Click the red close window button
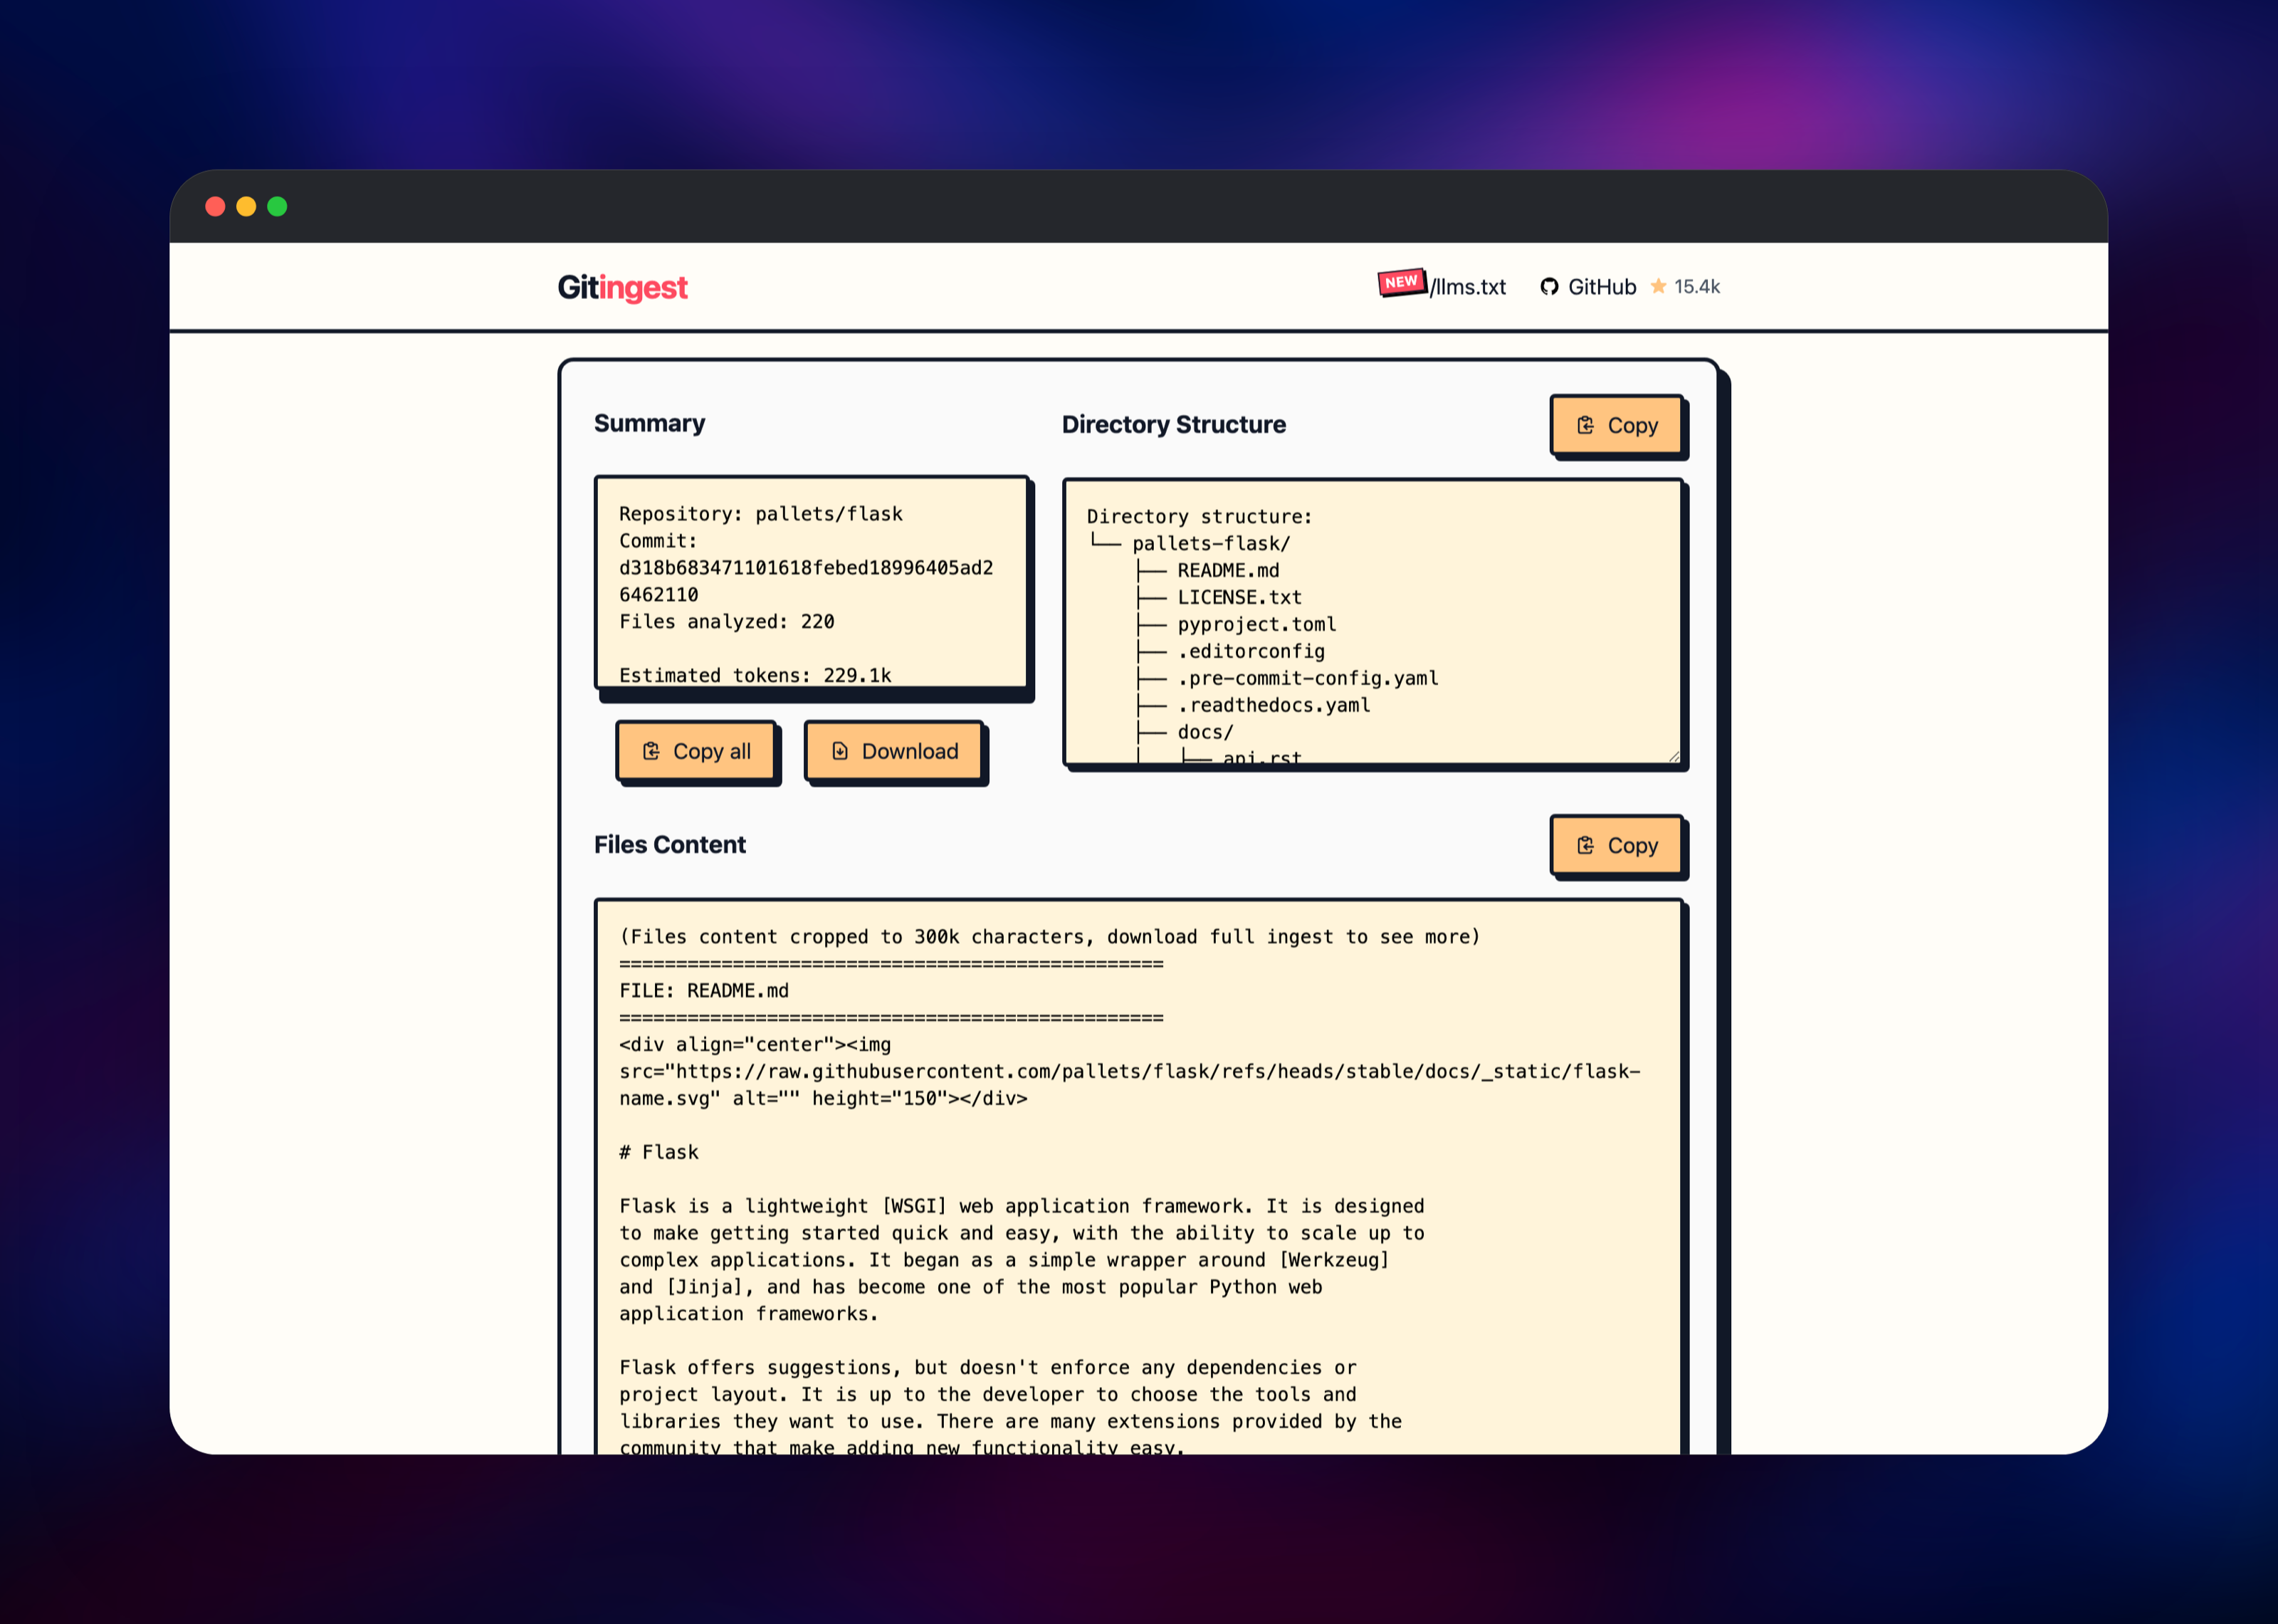Screen dimensions: 2278x1624 tap(215, 206)
